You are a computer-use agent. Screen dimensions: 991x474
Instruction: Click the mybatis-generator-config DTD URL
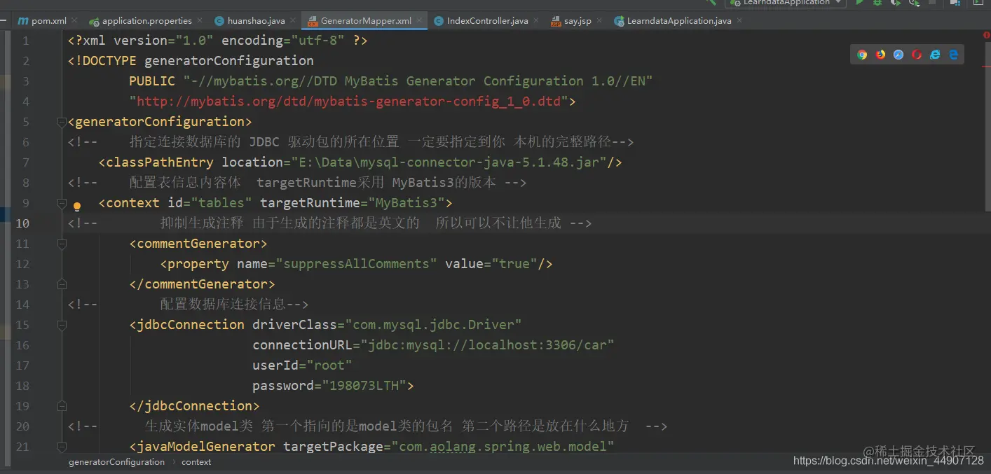point(349,102)
